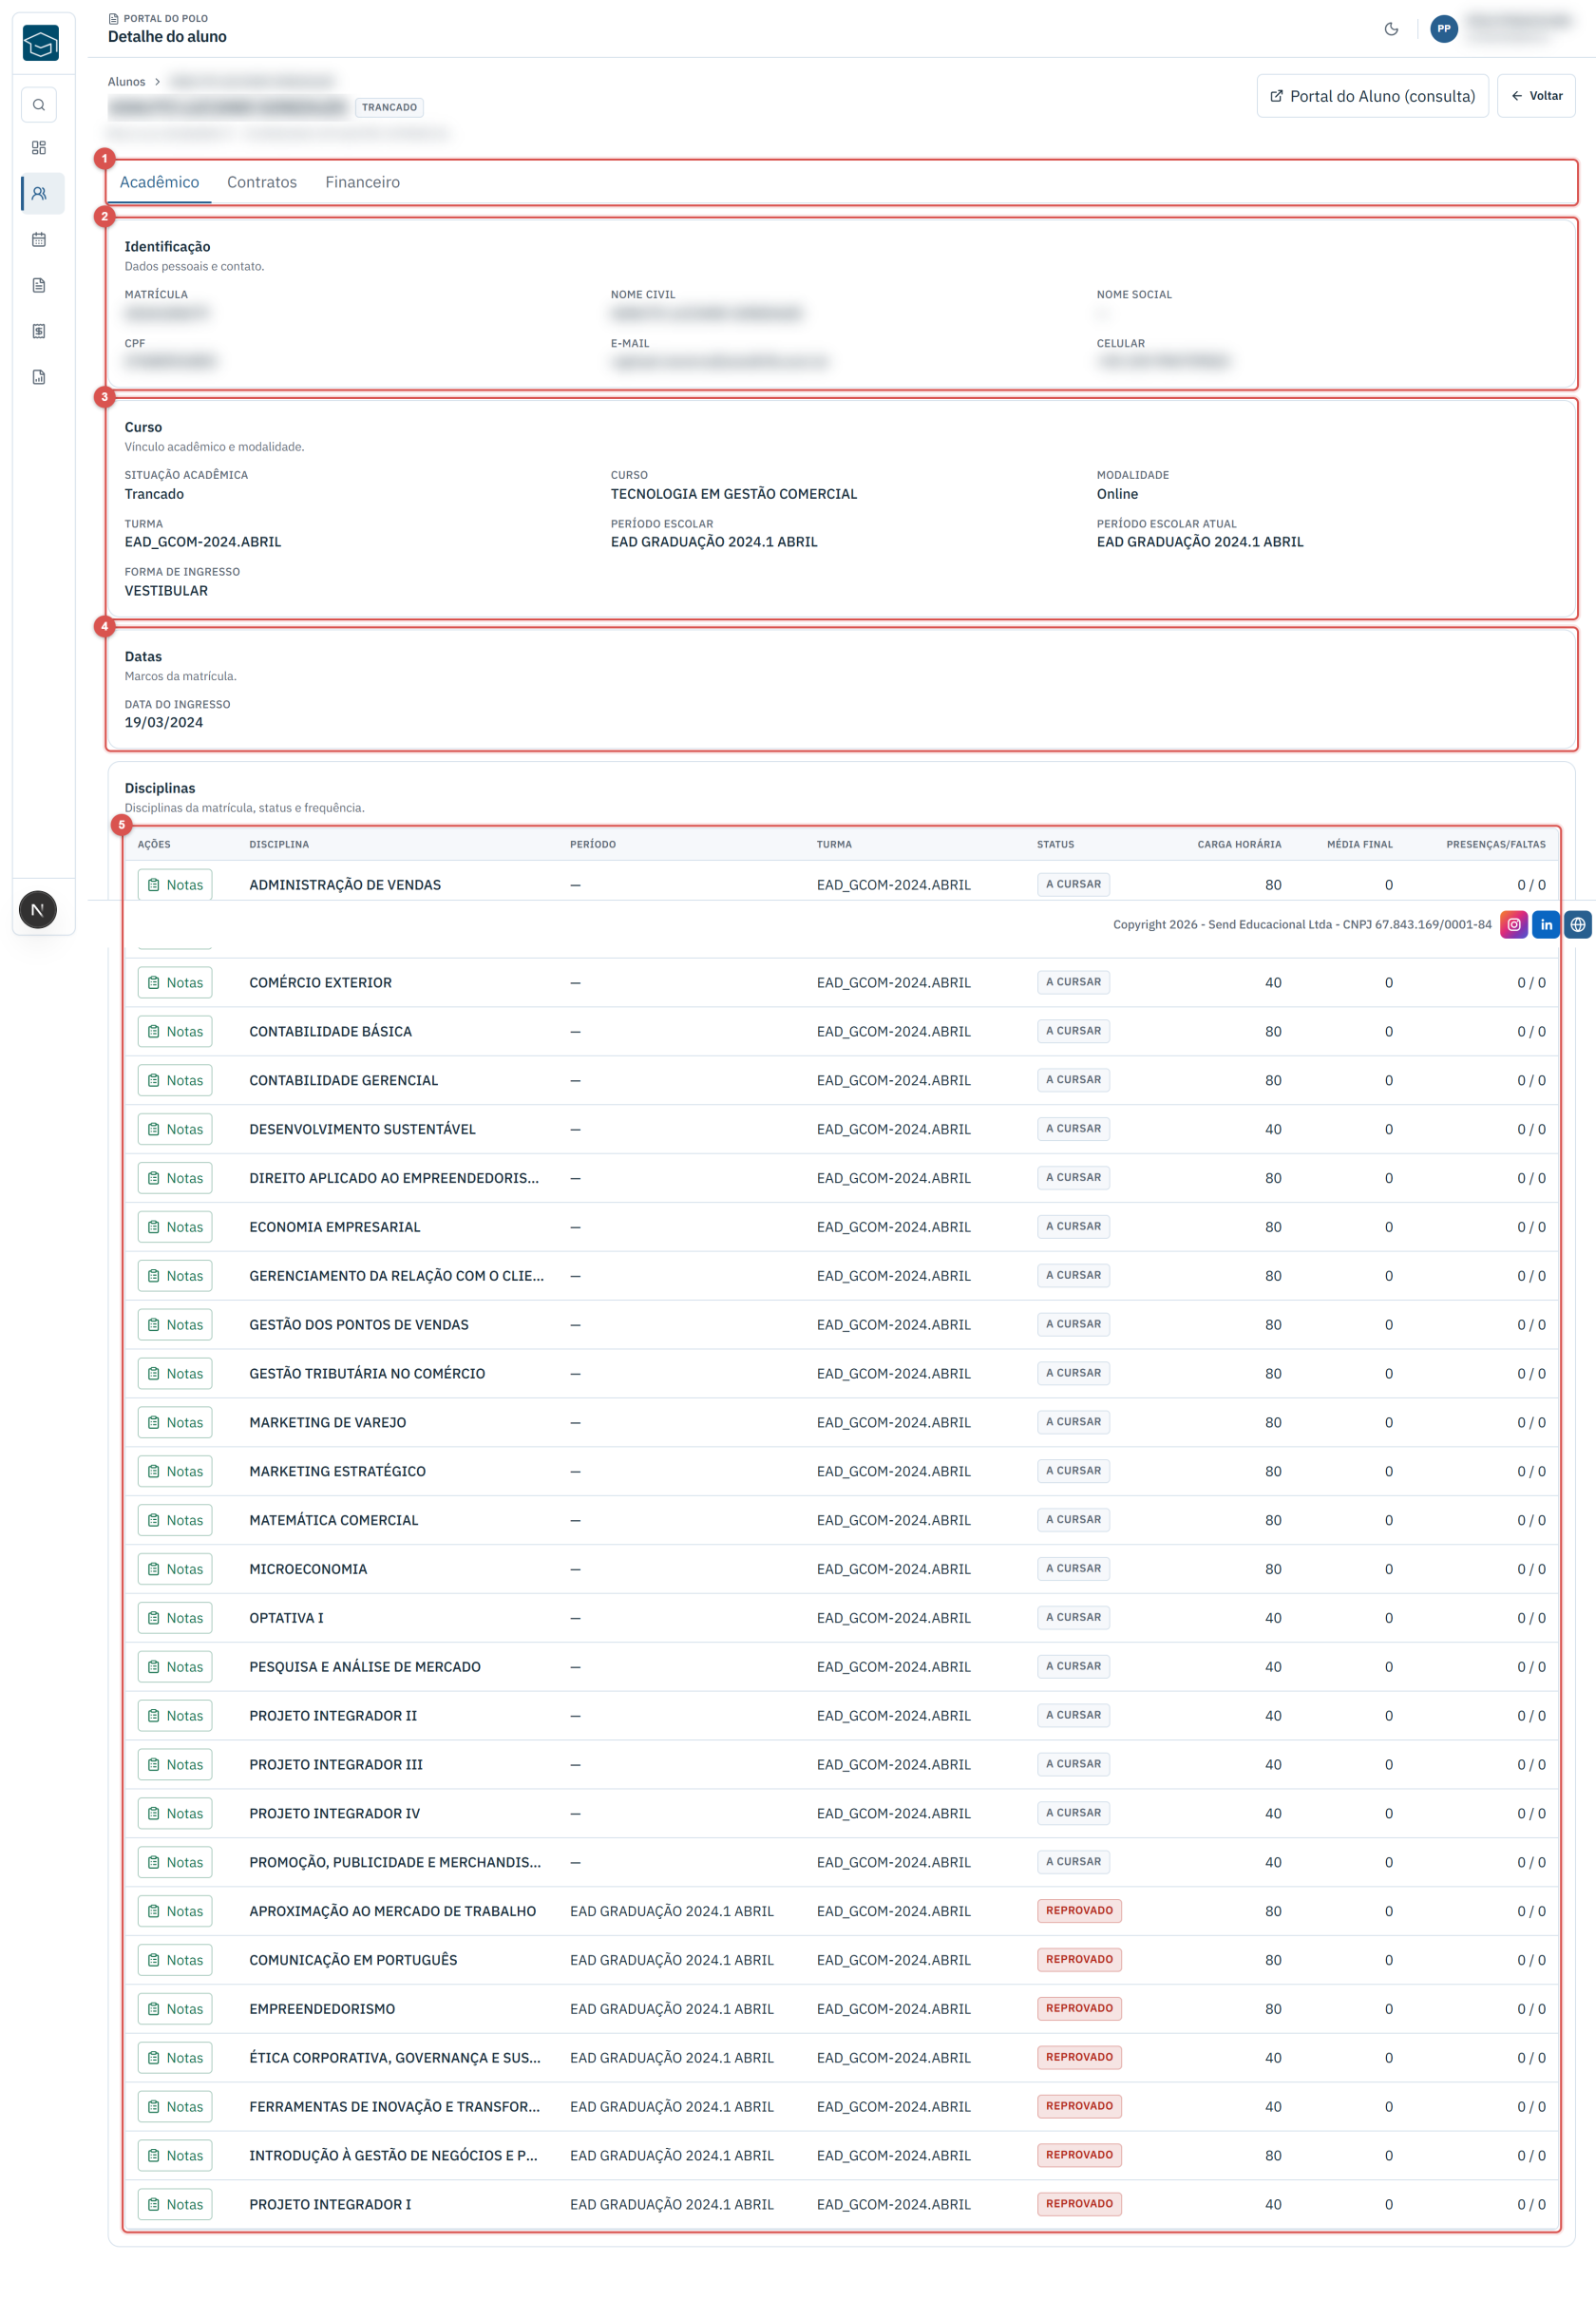Select the VESTIBULAR forma de ingresso value
Viewport: 1596px width, 2319px height.
(x=166, y=592)
